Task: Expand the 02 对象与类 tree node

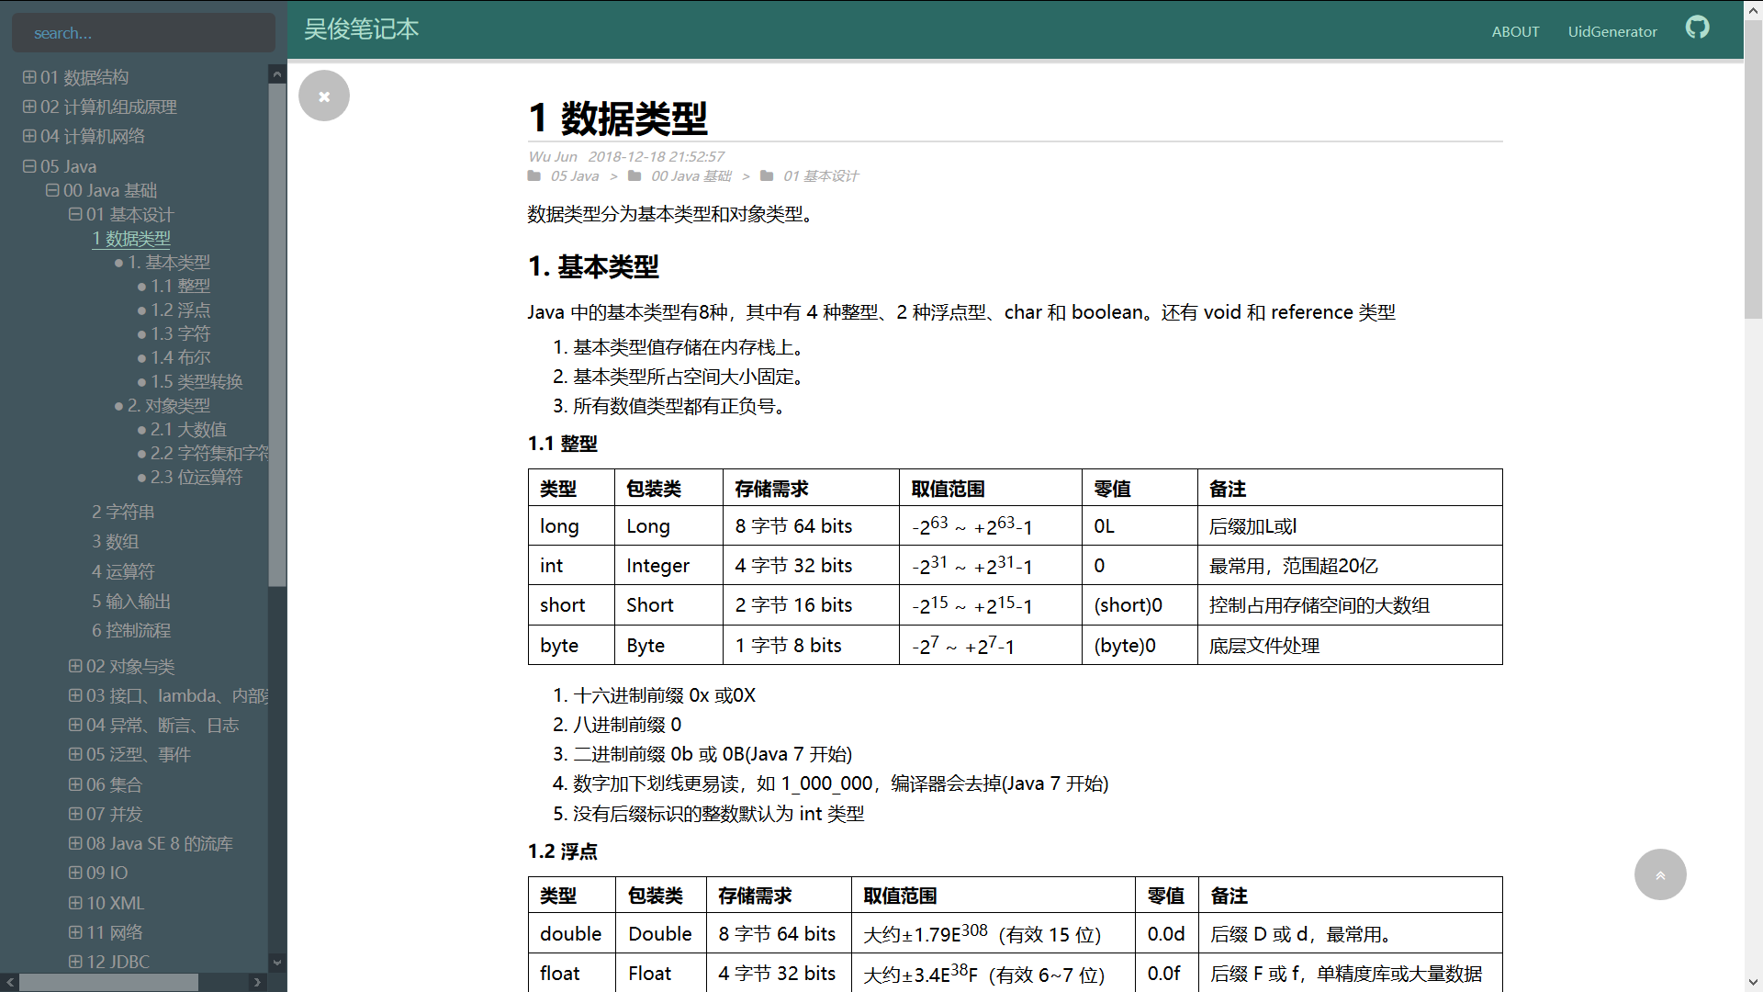Action: tap(75, 666)
